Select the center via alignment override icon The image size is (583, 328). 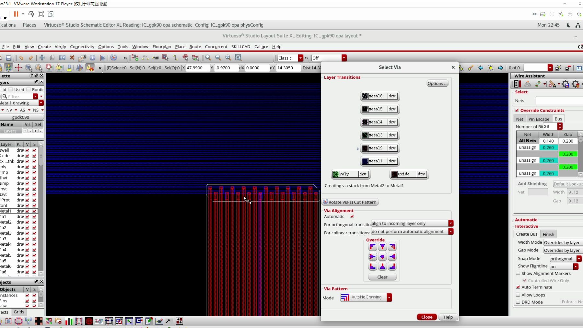click(x=382, y=257)
